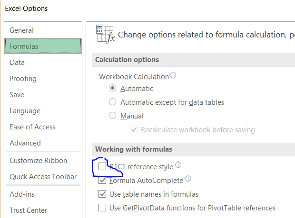295x218 pixels.
Task: Open Advanced options category
Action: [x=25, y=143]
